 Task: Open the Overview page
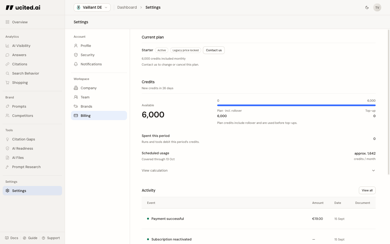(32, 22)
